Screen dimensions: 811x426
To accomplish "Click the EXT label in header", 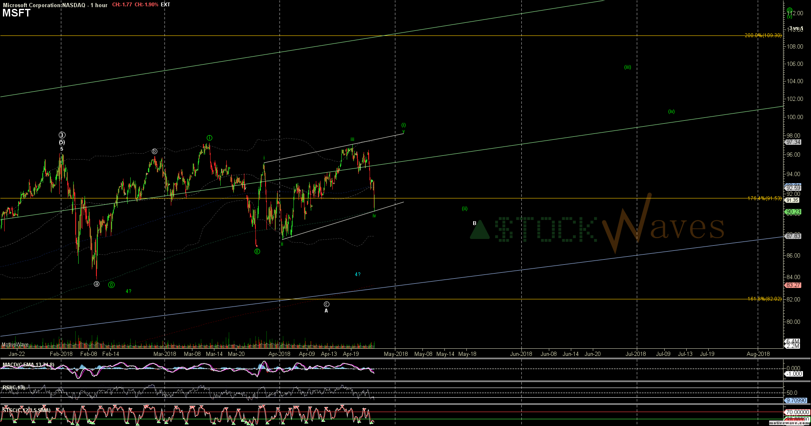I will pos(165,5).
